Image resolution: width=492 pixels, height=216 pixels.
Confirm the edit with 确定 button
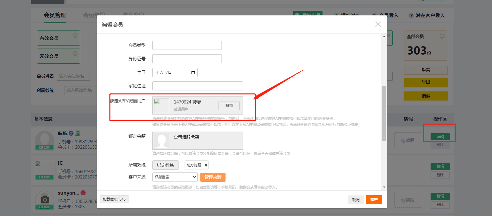click(374, 200)
